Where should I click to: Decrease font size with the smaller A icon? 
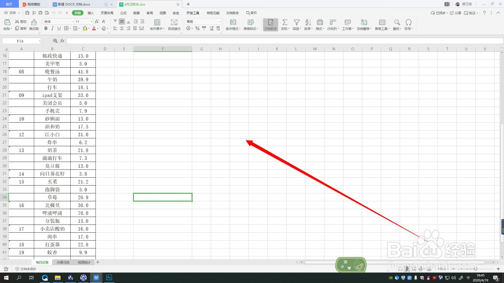click(104, 21)
